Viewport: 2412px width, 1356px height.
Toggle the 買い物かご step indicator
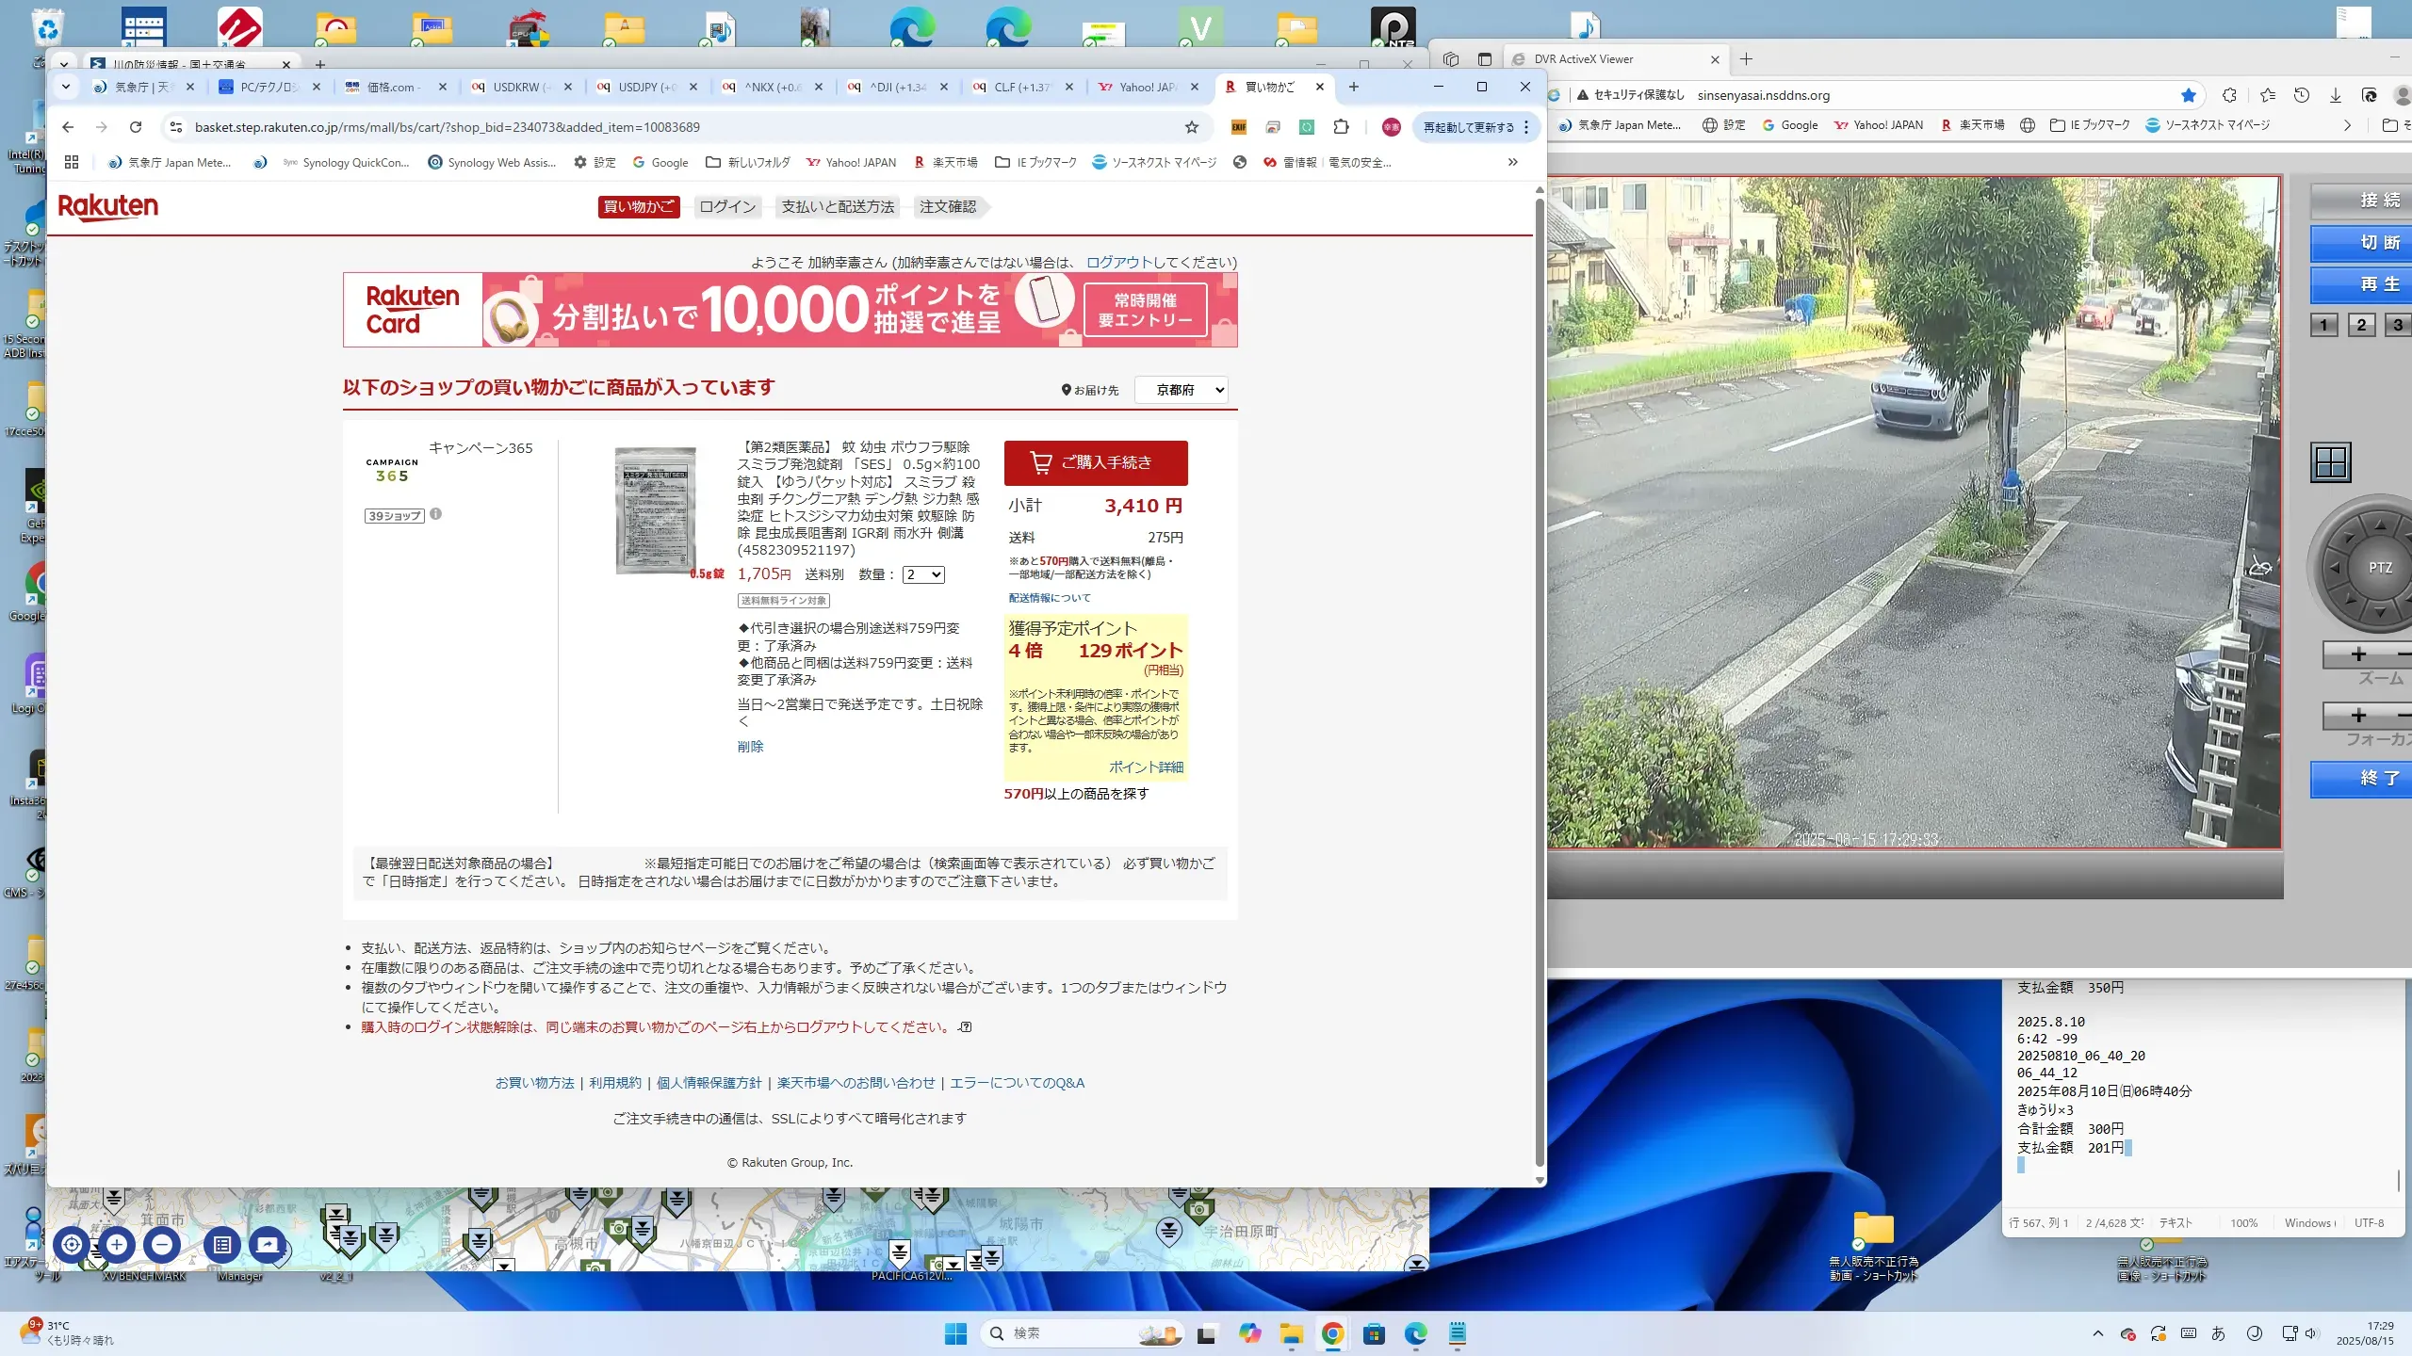638,206
